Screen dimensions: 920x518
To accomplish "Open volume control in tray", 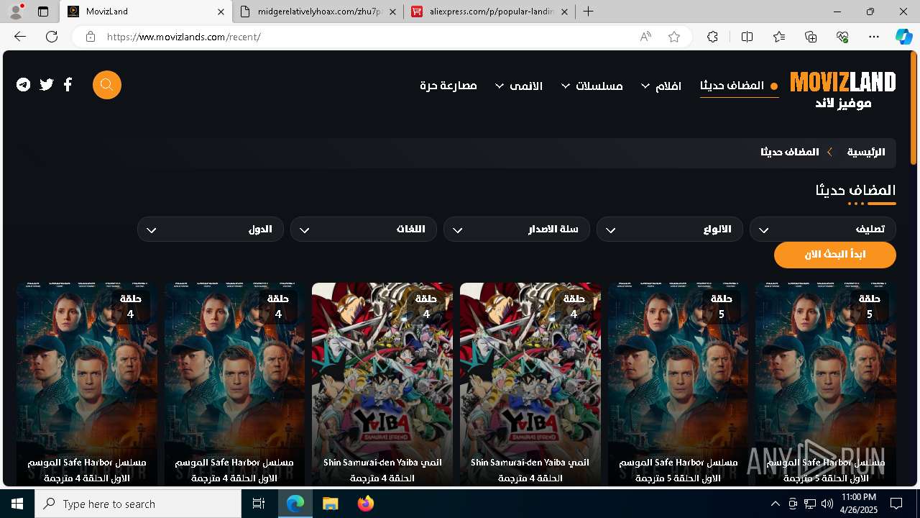I will tap(827, 504).
